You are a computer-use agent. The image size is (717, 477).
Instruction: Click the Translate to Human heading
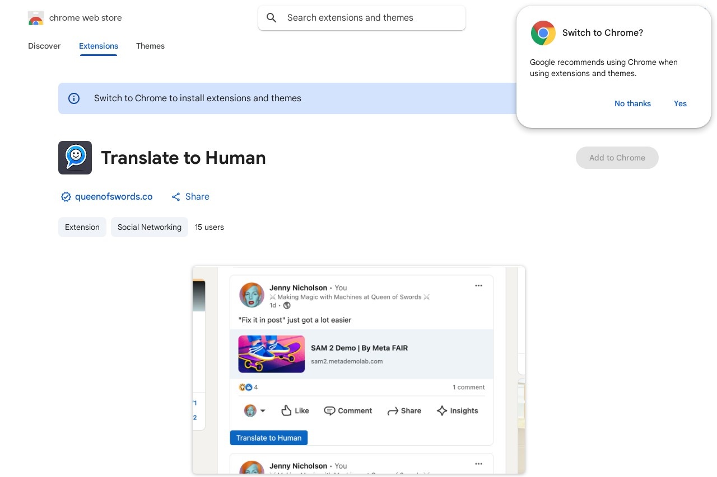click(183, 158)
